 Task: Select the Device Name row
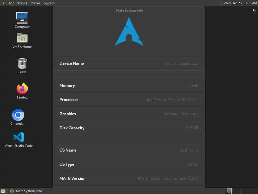129,63
